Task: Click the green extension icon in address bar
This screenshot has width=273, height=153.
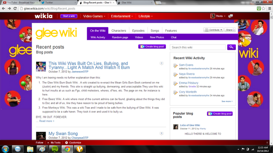Action: click(259, 8)
